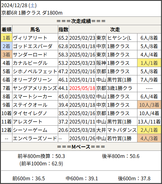Viewport: 162px width, 184px height.
Task: Click the 若竹賞(1勝 race entry
Action: (119, 138)
